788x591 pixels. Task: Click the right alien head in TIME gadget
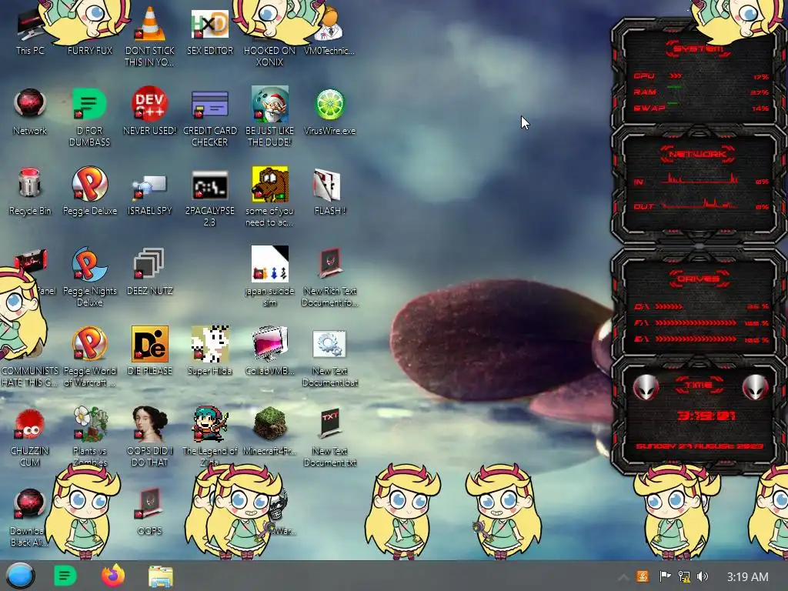[755, 388]
